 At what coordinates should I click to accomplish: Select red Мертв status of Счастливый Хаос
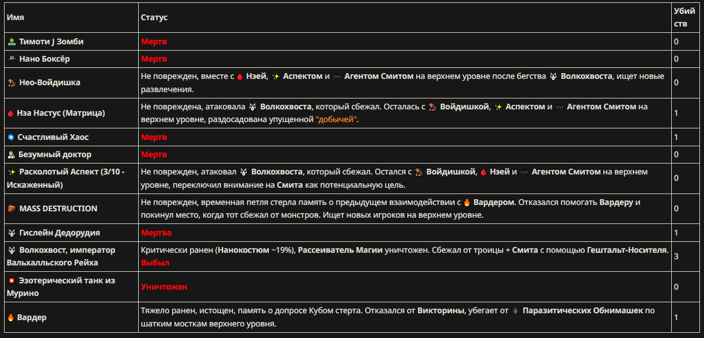(x=154, y=138)
